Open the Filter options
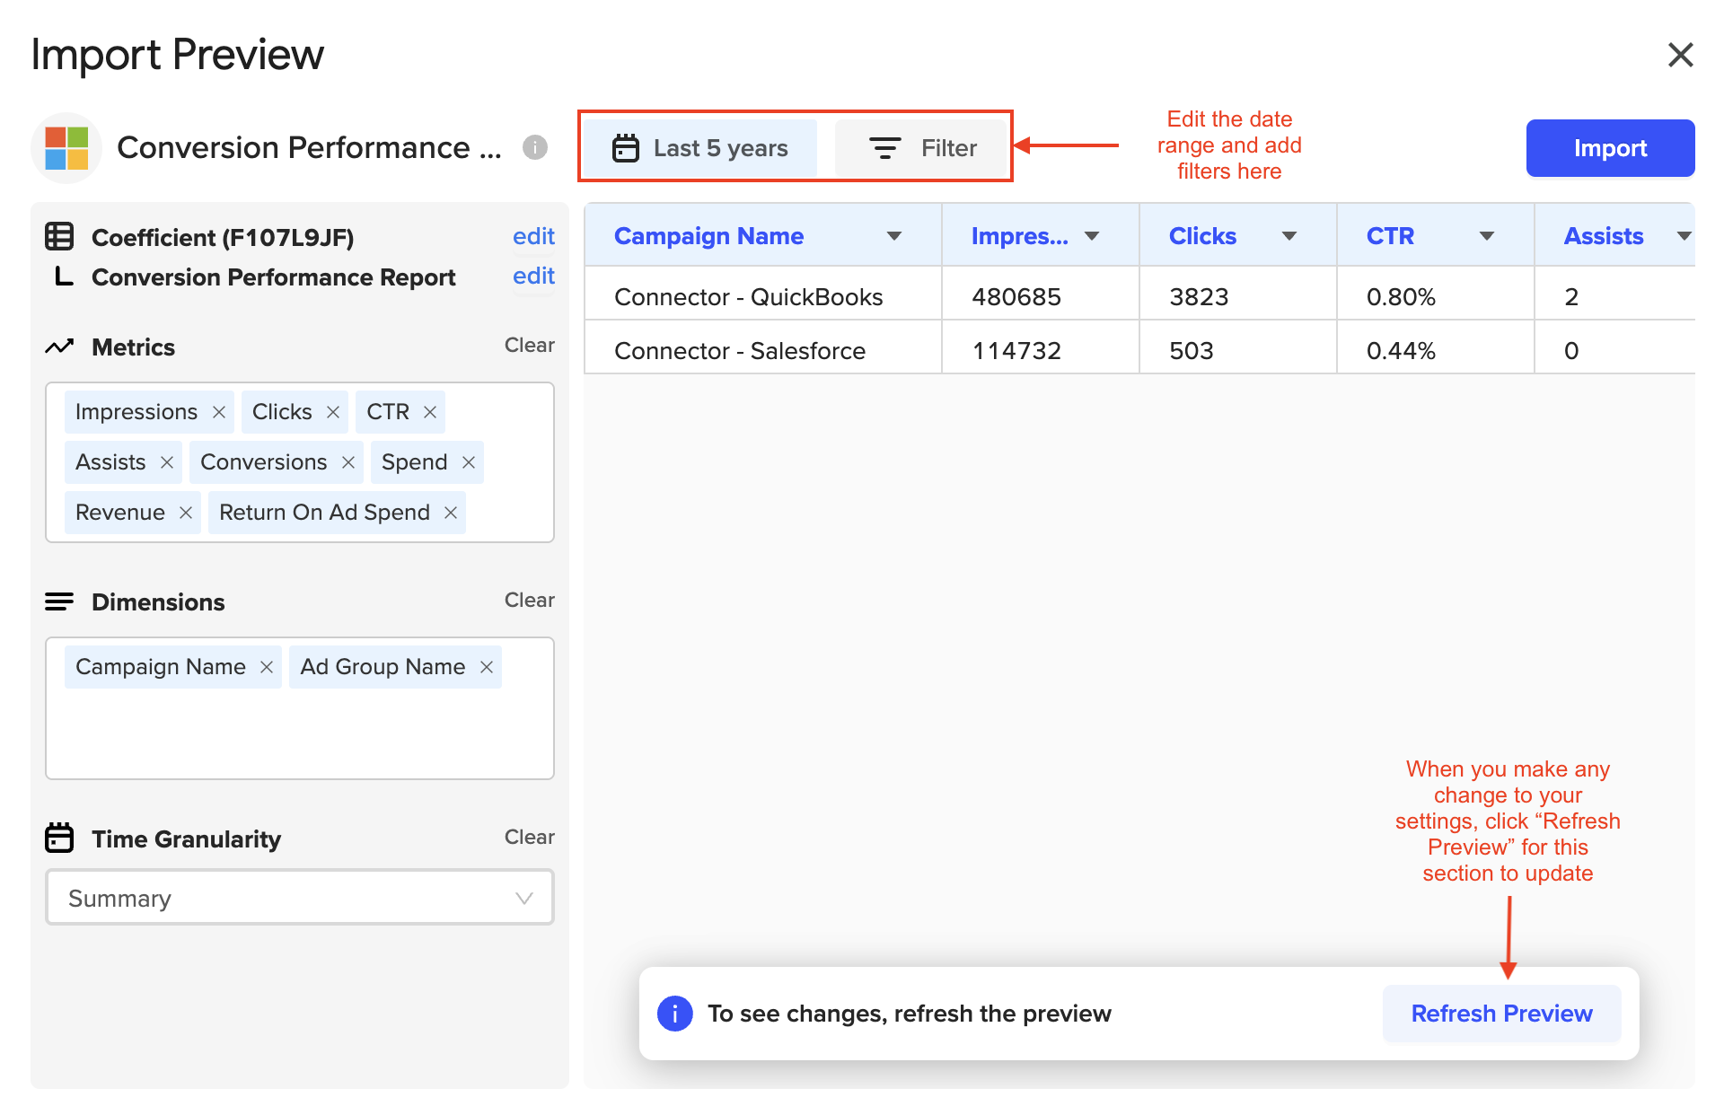The image size is (1724, 1115). (922, 148)
